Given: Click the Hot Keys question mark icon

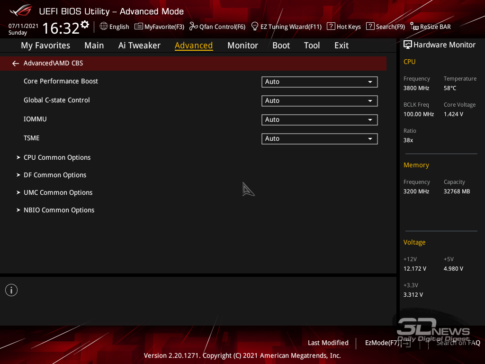Looking at the screenshot, I should pos(331,27).
